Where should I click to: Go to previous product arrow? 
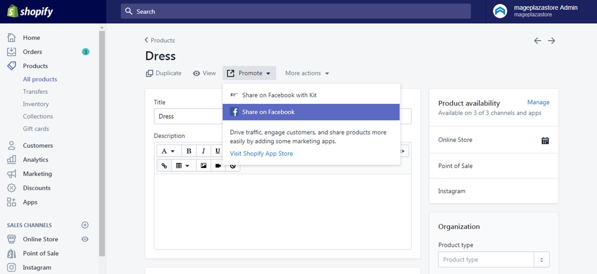[537, 41]
